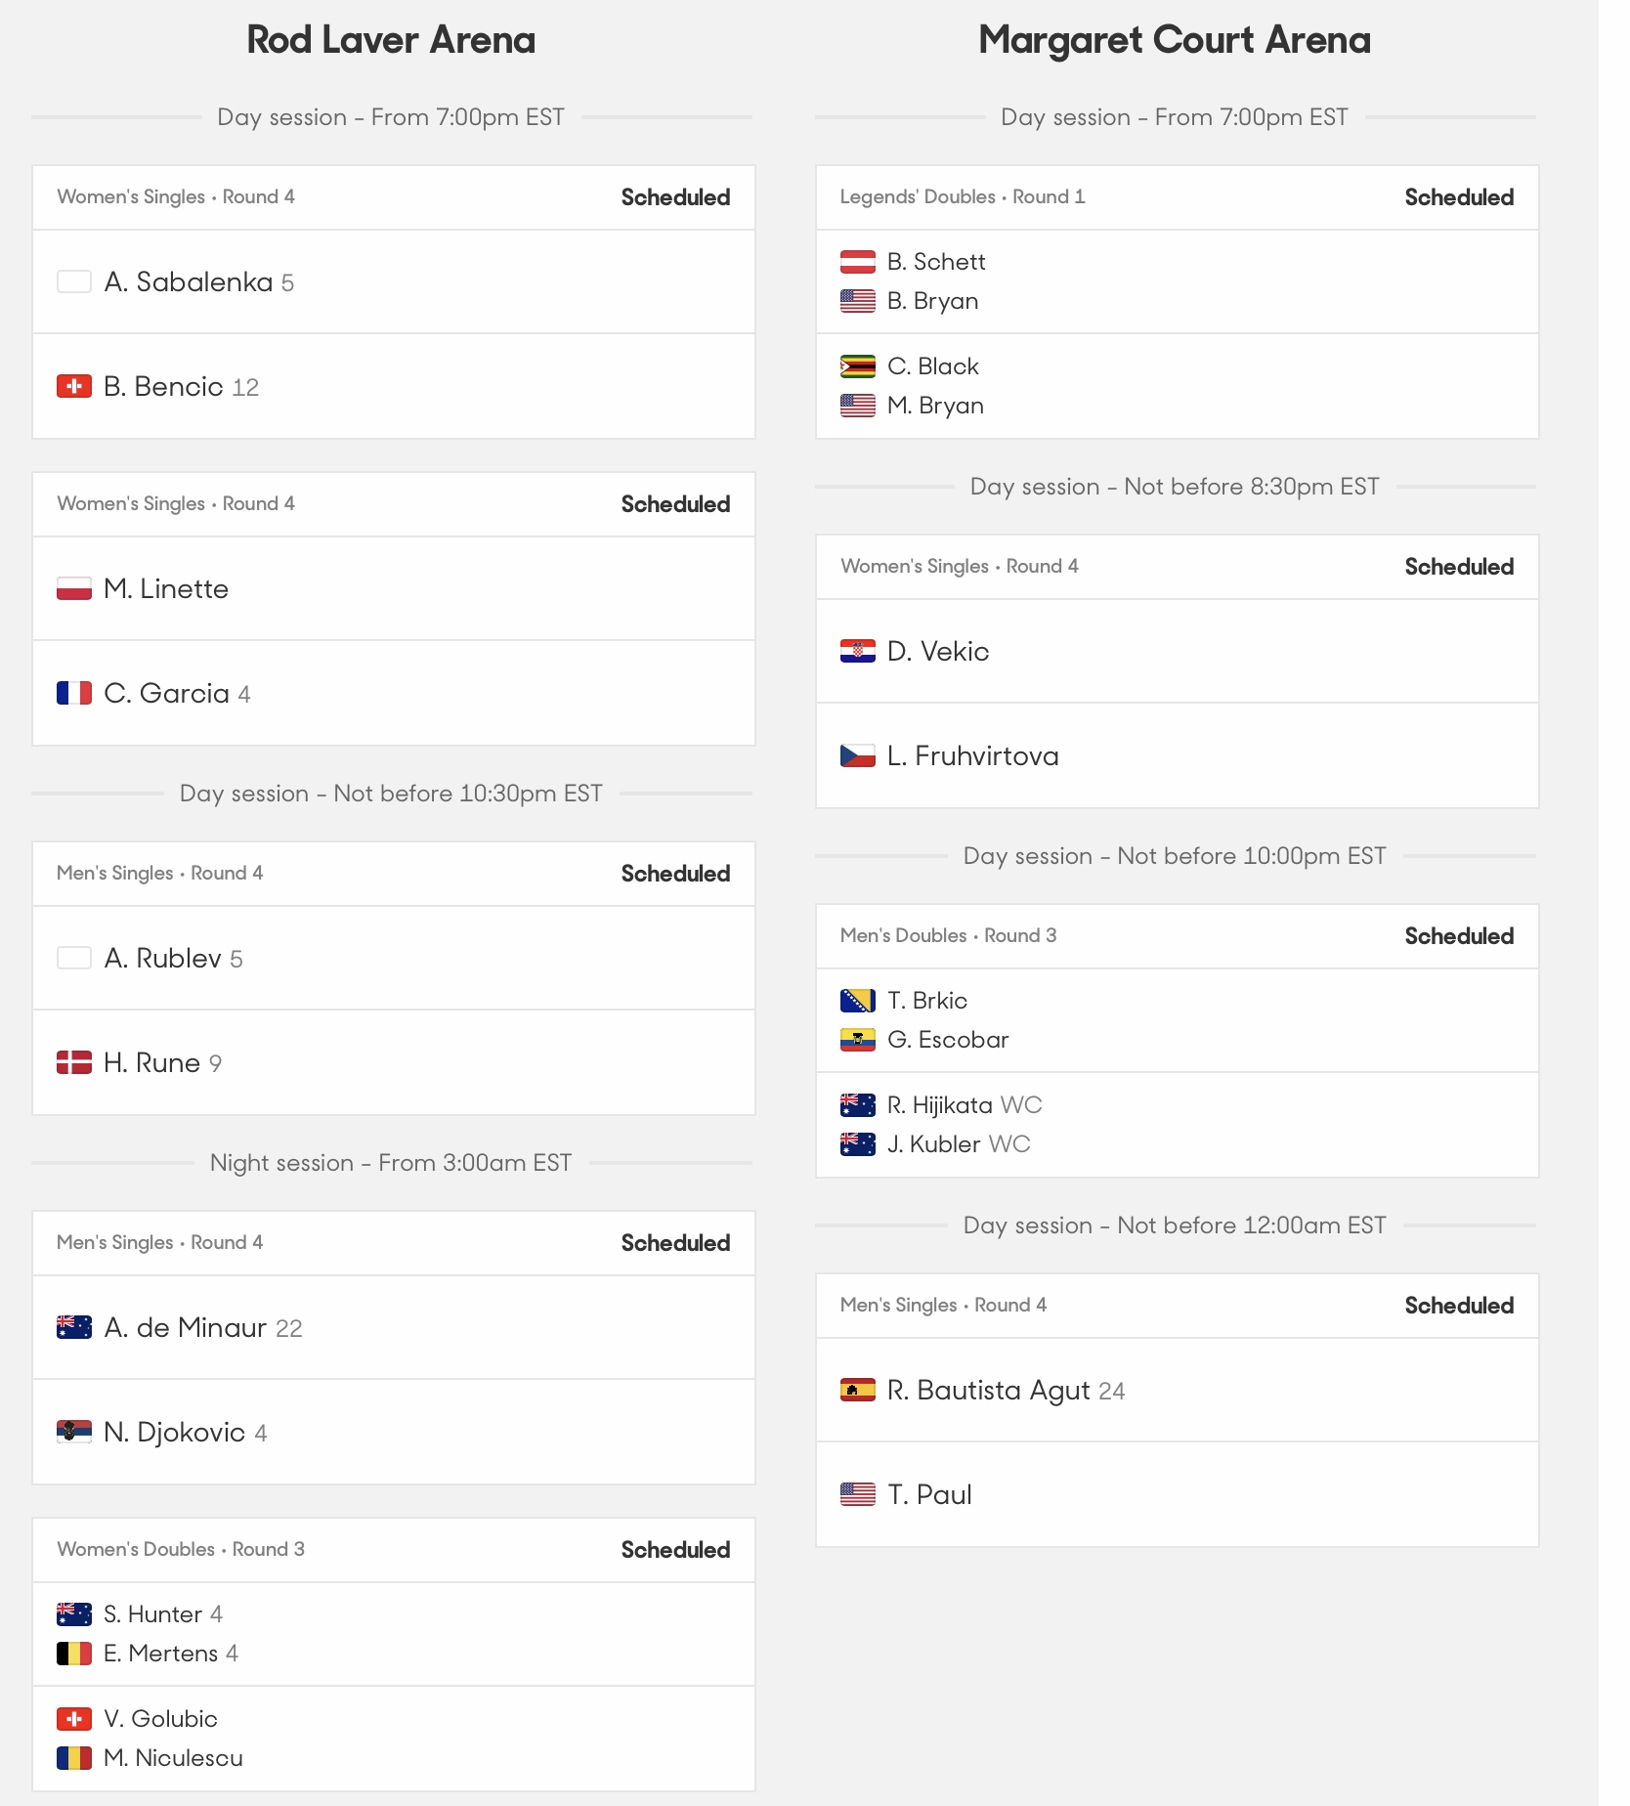Screen dimensions: 1630x1806
Task: Click the Swiss flag beside B. Bencic
Action: [x=74, y=387]
